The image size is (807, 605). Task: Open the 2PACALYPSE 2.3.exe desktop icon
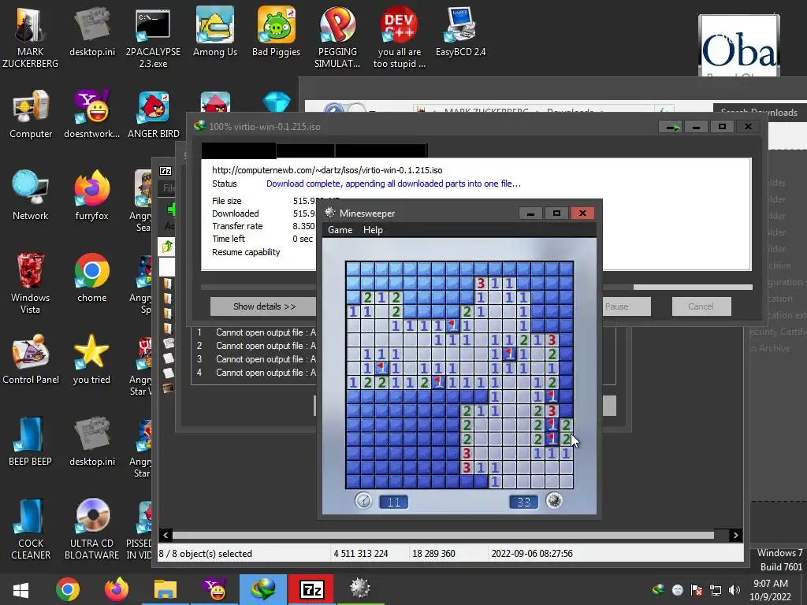(x=153, y=37)
